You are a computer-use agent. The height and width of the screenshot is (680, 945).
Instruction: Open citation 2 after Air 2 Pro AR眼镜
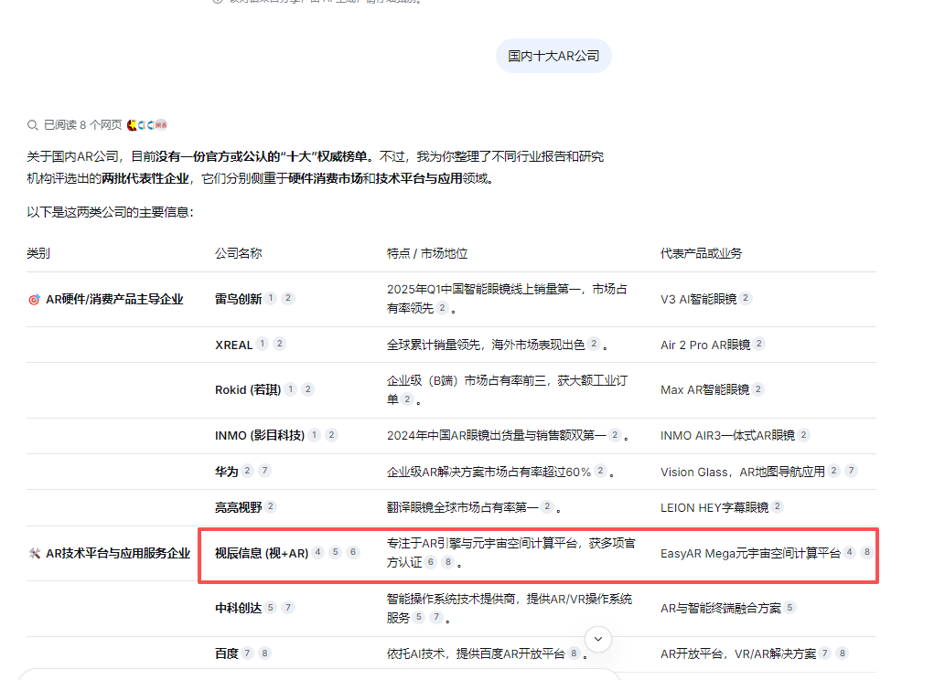tap(758, 344)
